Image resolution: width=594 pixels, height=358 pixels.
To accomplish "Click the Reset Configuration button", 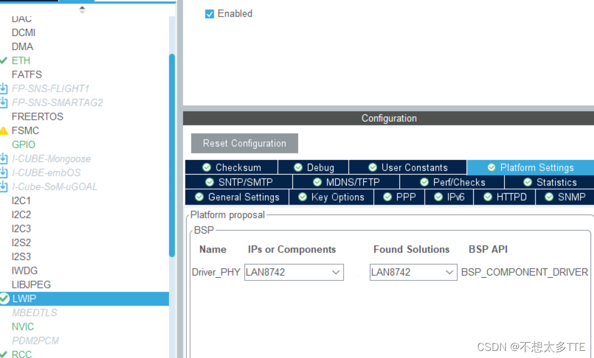I will click(x=244, y=143).
